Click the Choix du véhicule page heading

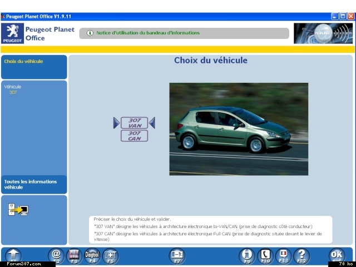[211, 60]
